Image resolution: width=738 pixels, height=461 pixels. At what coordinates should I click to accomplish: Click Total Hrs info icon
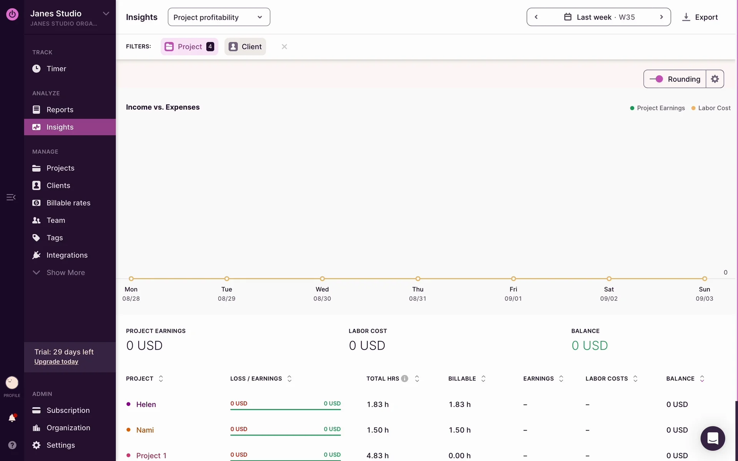[x=404, y=378]
